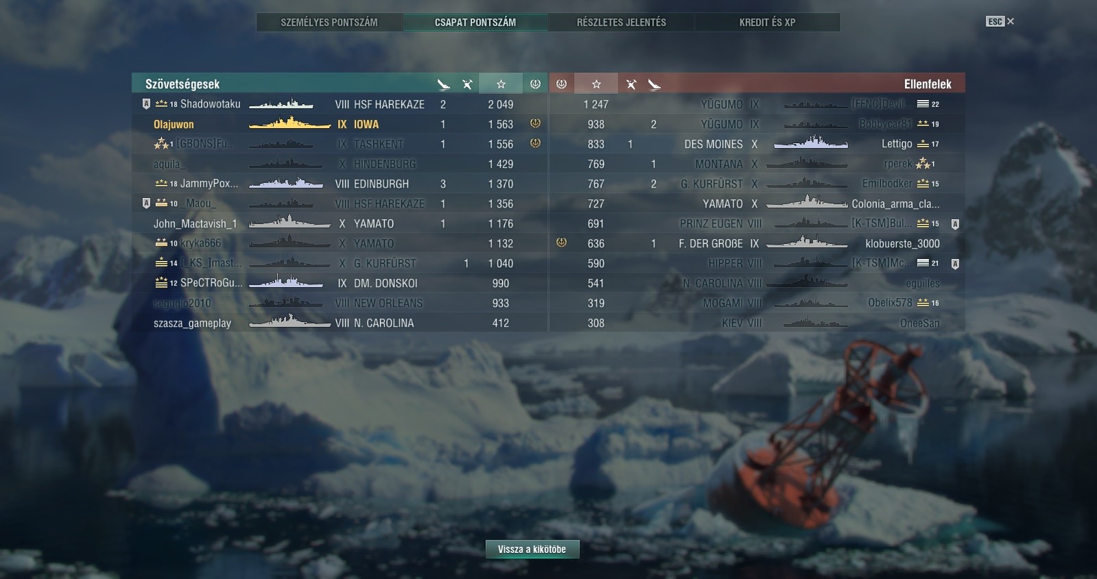
Task: Close the report with ESC button
Action: click(1000, 21)
